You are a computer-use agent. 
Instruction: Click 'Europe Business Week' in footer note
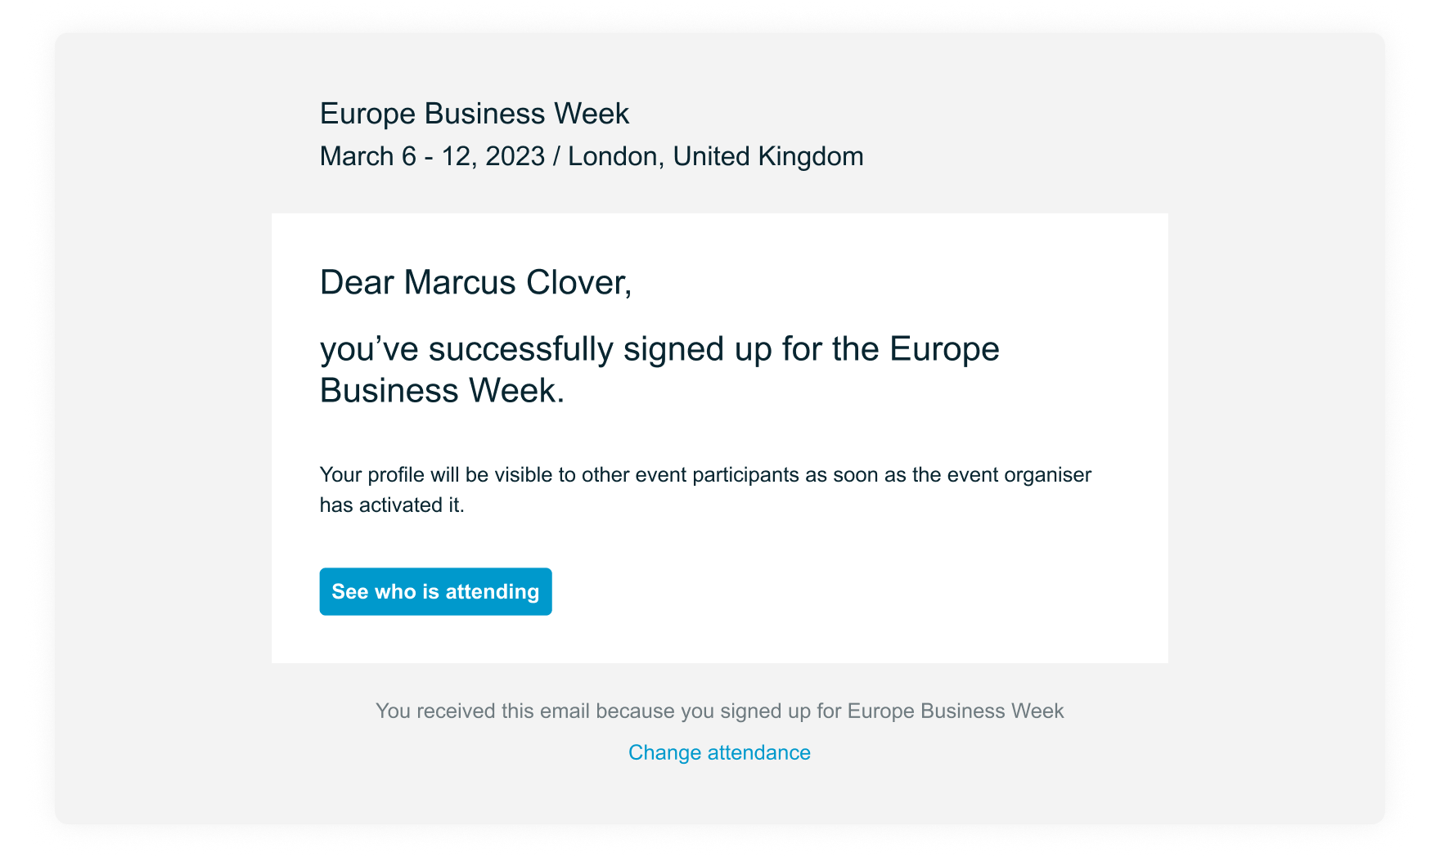point(956,711)
